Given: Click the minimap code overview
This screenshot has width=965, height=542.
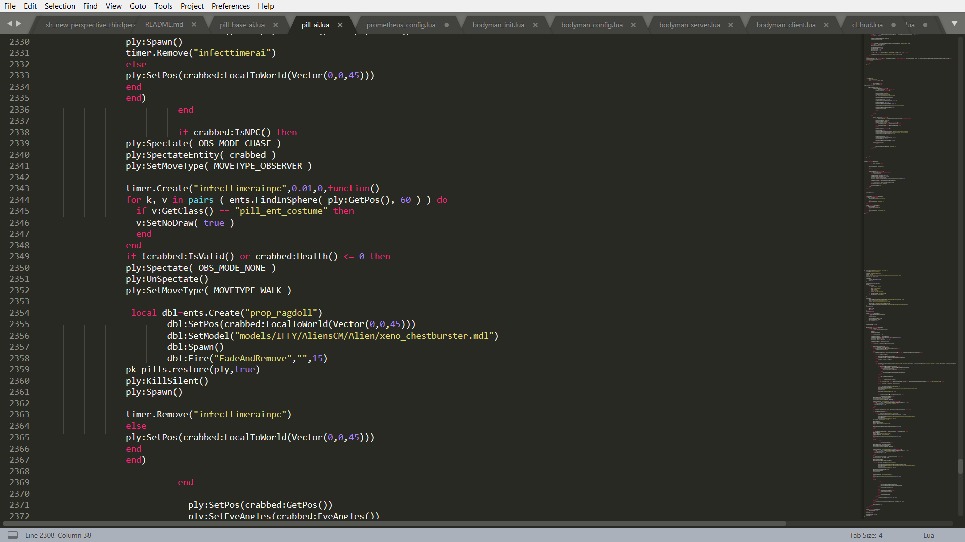Looking at the screenshot, I should (910, 276).
